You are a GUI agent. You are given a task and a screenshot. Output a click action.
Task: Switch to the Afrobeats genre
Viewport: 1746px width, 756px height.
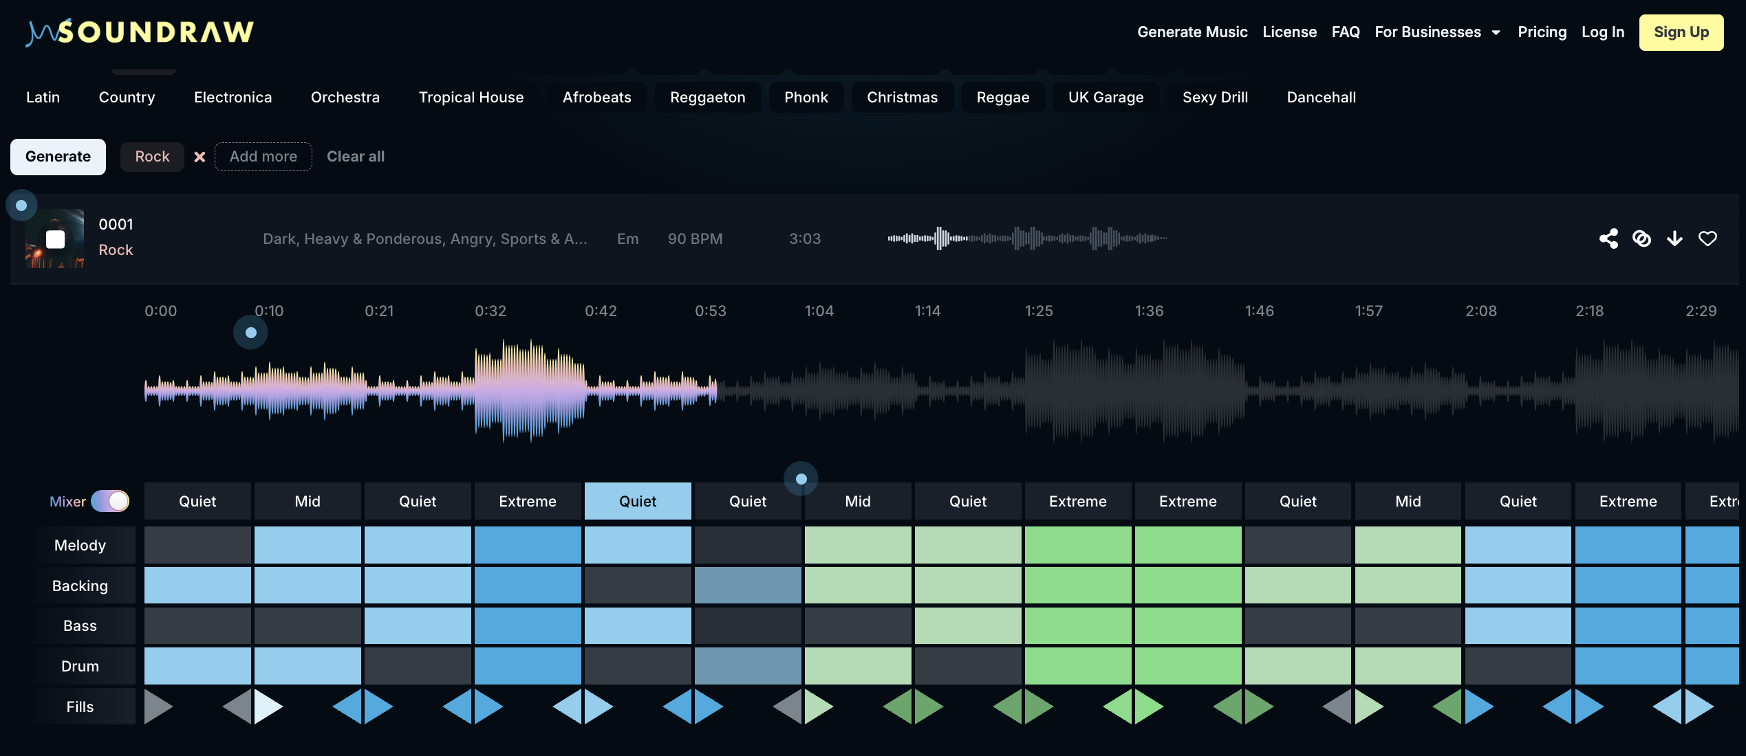[x=596, y=97]
